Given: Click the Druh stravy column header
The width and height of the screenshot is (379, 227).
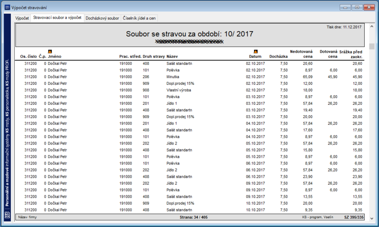Looking at the screenshot, I should click(153, 56).
